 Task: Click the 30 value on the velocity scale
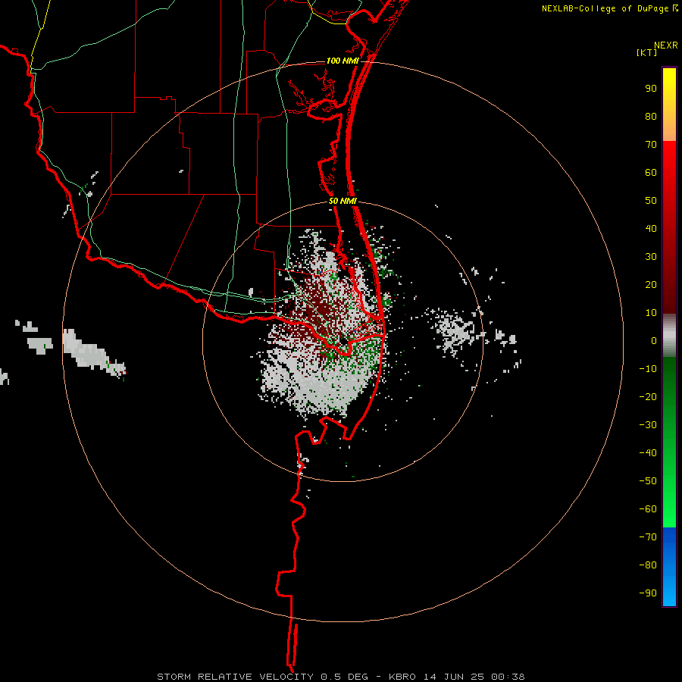coord(651,257)
